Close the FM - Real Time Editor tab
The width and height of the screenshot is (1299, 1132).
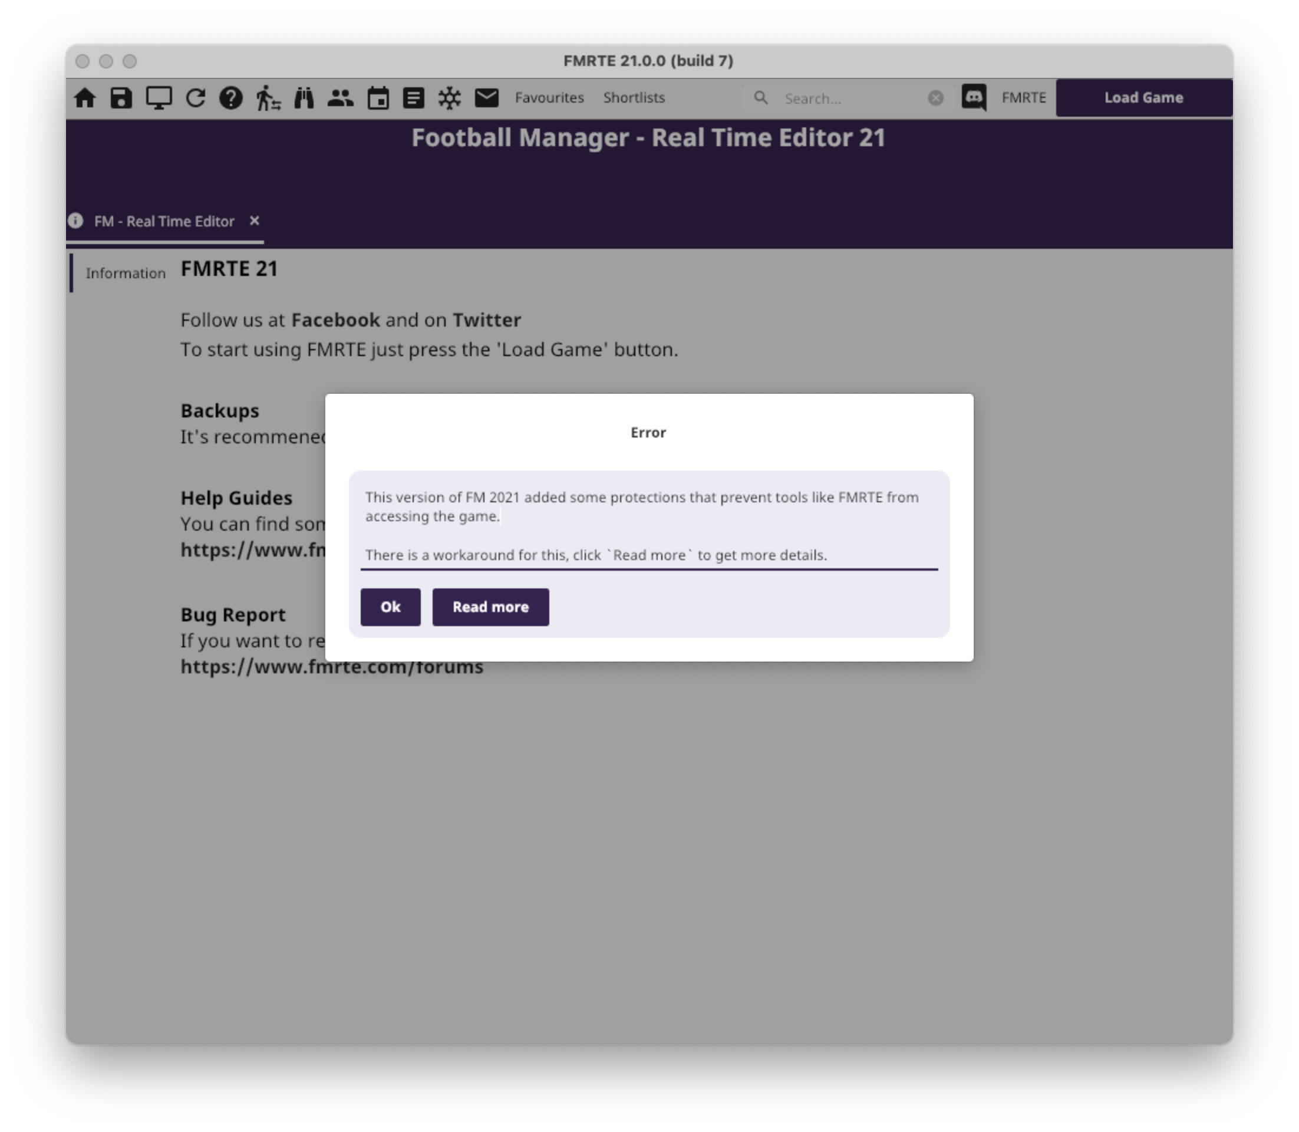point(255,221)
